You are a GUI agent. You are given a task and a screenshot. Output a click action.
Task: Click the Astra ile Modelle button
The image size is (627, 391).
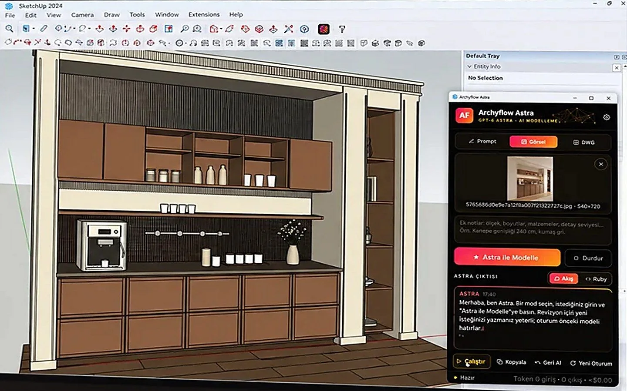pos(507,257)
